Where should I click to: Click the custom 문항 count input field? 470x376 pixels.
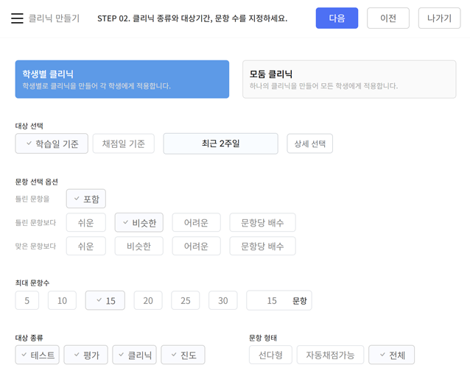click(270, 300)
